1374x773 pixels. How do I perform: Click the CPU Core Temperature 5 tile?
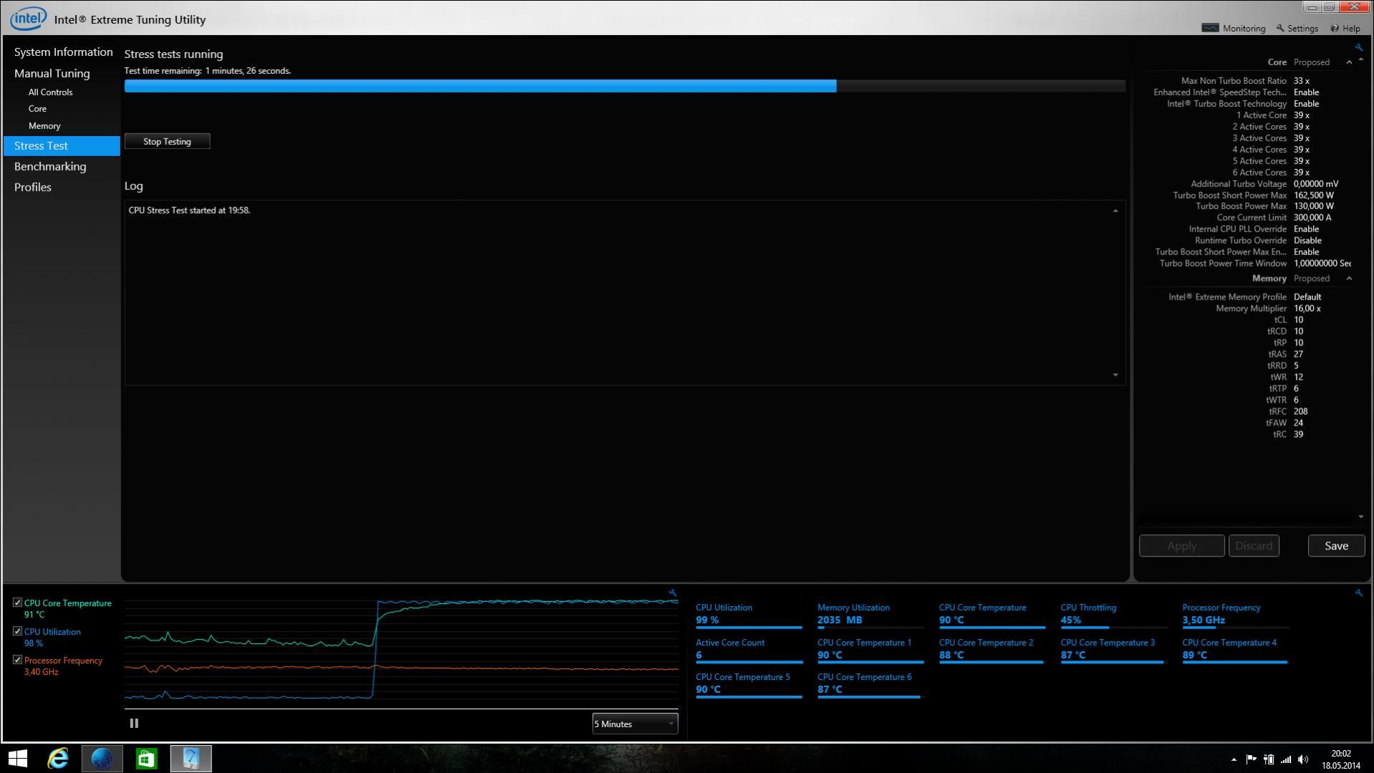tap(749, 684)
